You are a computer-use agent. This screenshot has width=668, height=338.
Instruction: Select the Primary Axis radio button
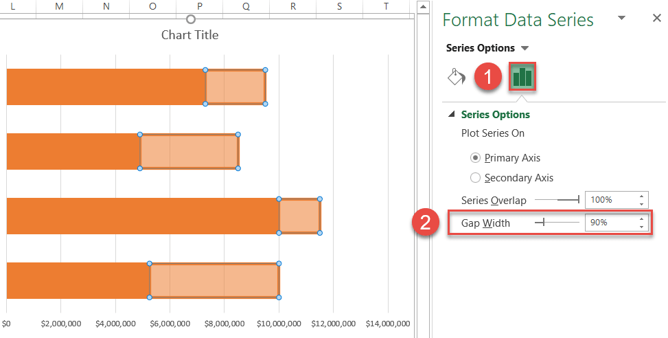(x=475, y=158)
